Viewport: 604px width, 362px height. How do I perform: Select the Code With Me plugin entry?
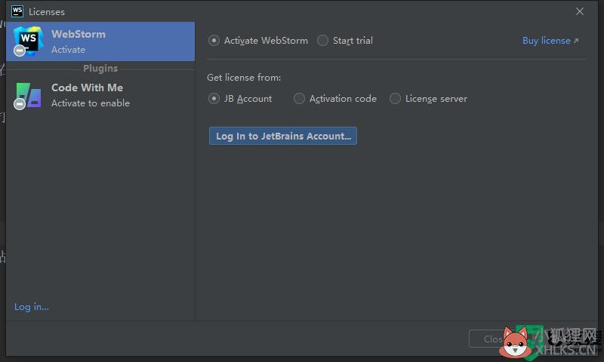[x=100, y=95]
